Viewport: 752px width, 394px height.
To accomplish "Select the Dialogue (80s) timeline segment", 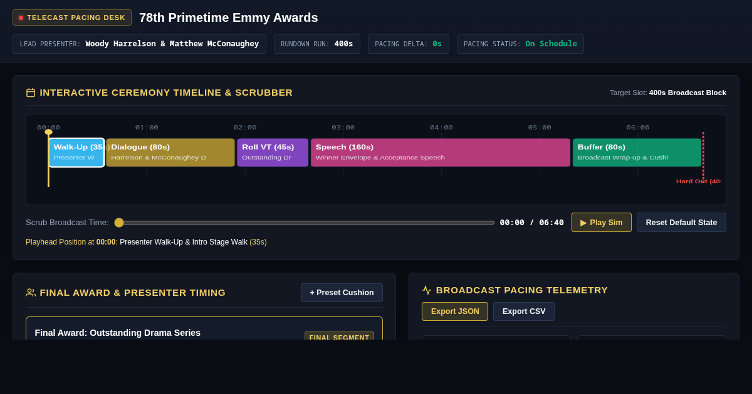I will [170, 153].
